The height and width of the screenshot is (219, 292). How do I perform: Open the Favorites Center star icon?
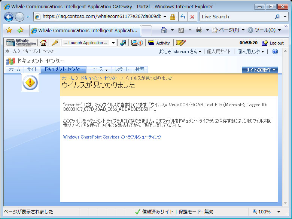pyautogui.click(x=9, y=30)
